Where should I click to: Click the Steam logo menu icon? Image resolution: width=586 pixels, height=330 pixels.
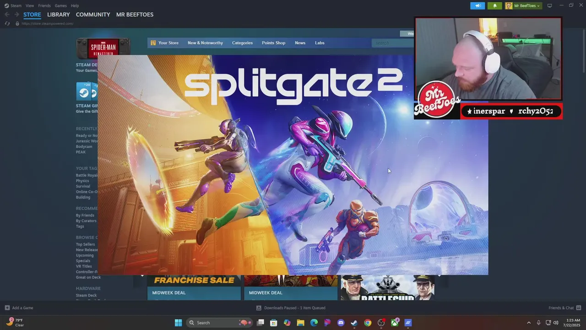coord(6,5)
